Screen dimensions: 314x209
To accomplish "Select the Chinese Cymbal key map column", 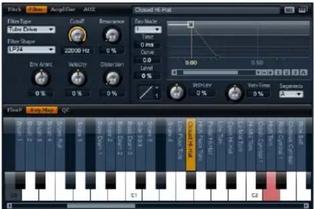I will [291, 144].
